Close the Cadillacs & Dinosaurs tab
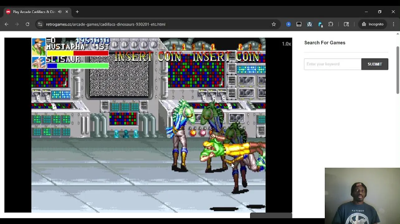The height and width of the screenshot is (224, 400). (67, 12)
